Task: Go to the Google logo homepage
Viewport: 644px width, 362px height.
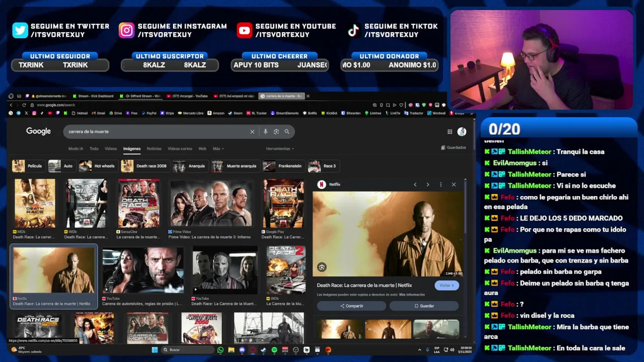Action: (39, 131)
